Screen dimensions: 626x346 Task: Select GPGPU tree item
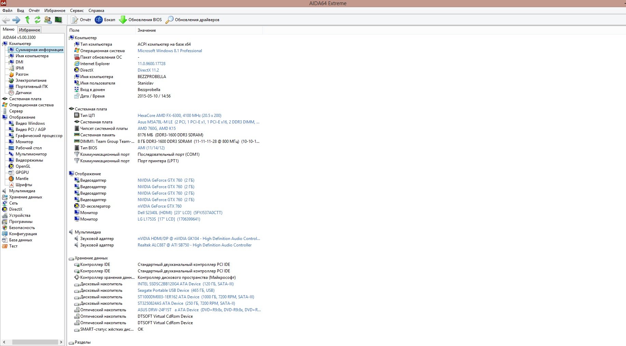click(x=22, y=172)
